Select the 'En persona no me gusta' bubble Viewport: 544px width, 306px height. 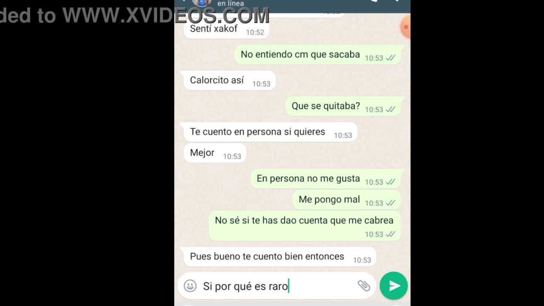326,179
